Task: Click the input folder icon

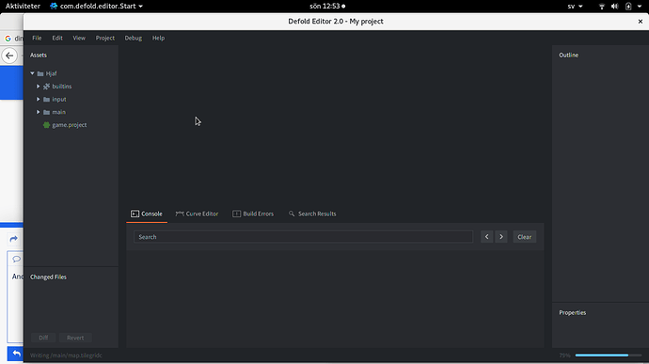Action: (46, 100)
